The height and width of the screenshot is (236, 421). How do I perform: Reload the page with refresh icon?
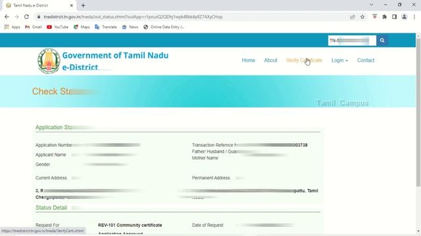(x=26, y=16)
